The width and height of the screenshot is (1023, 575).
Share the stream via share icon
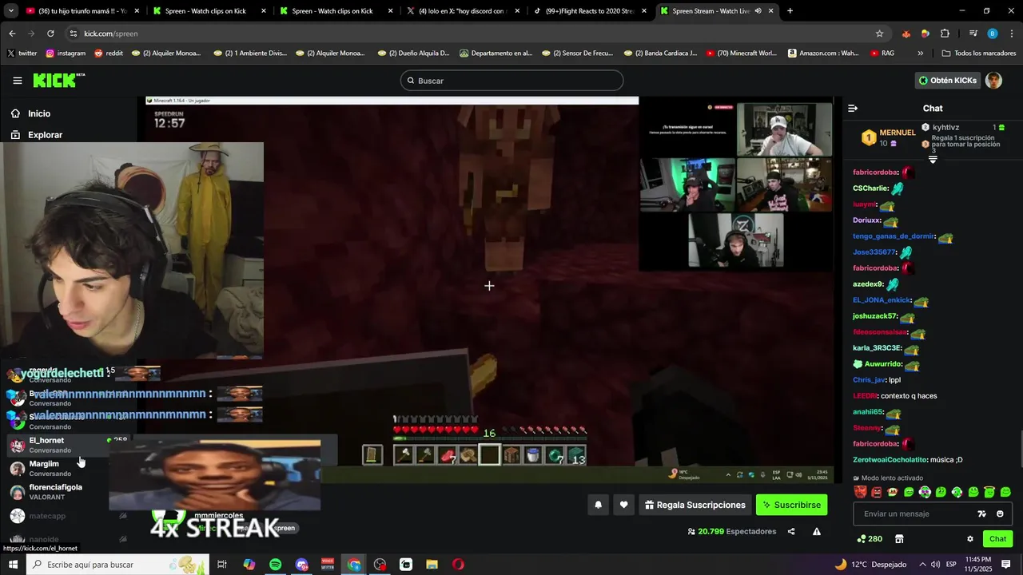(791, 531)
